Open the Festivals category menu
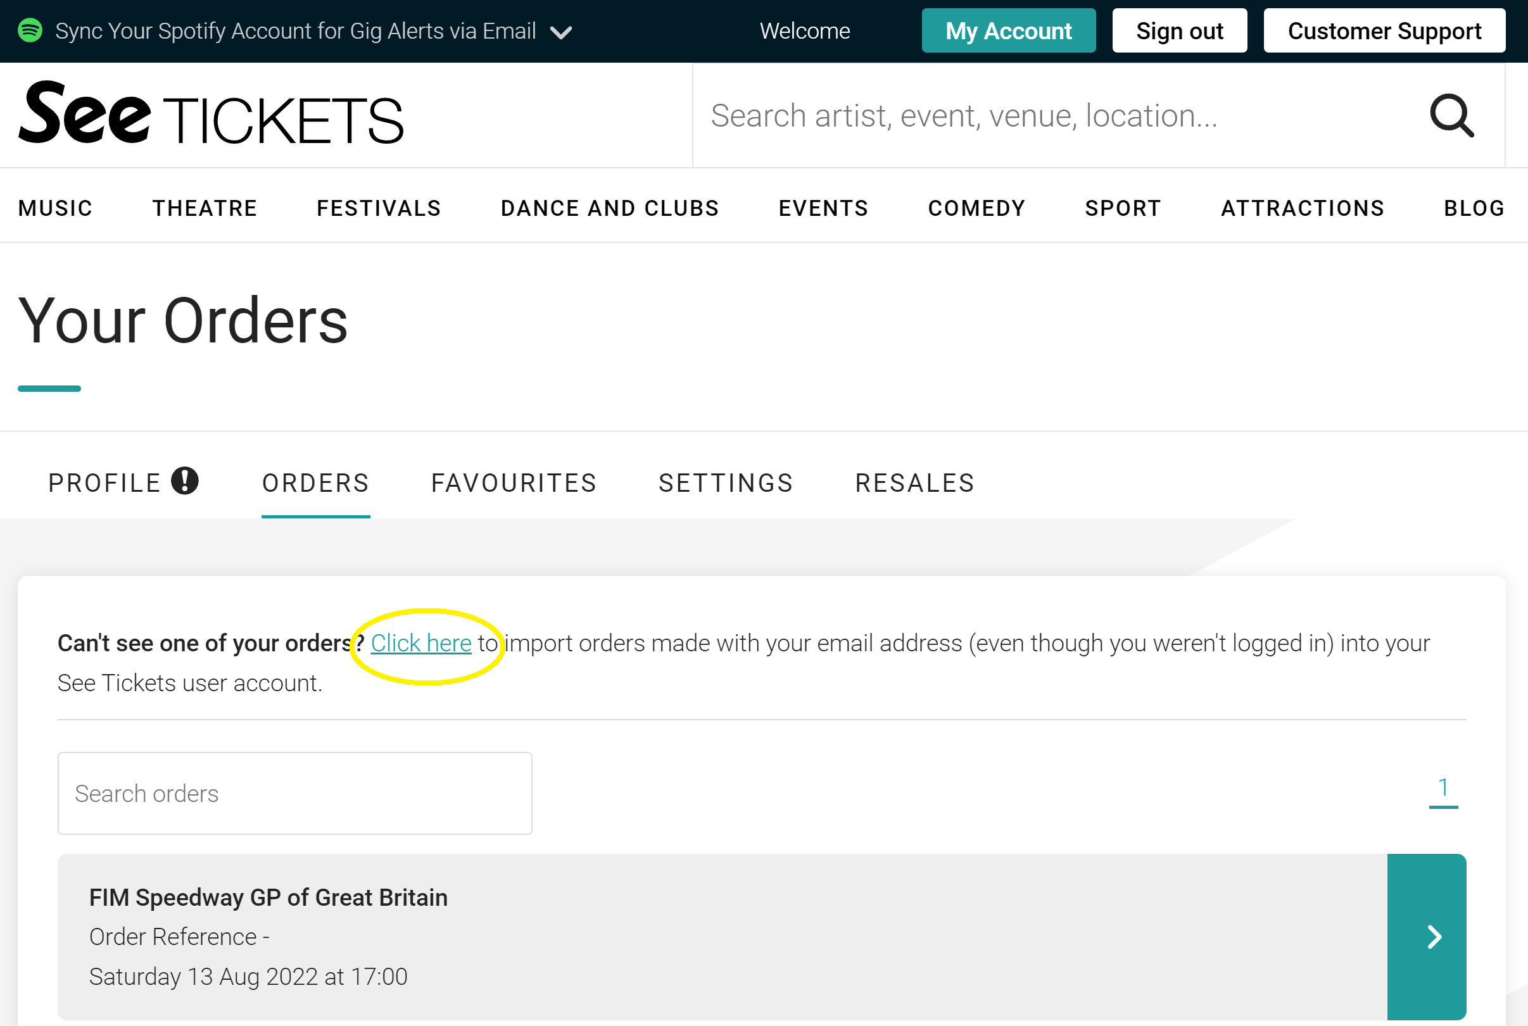 tap(379, 208)
